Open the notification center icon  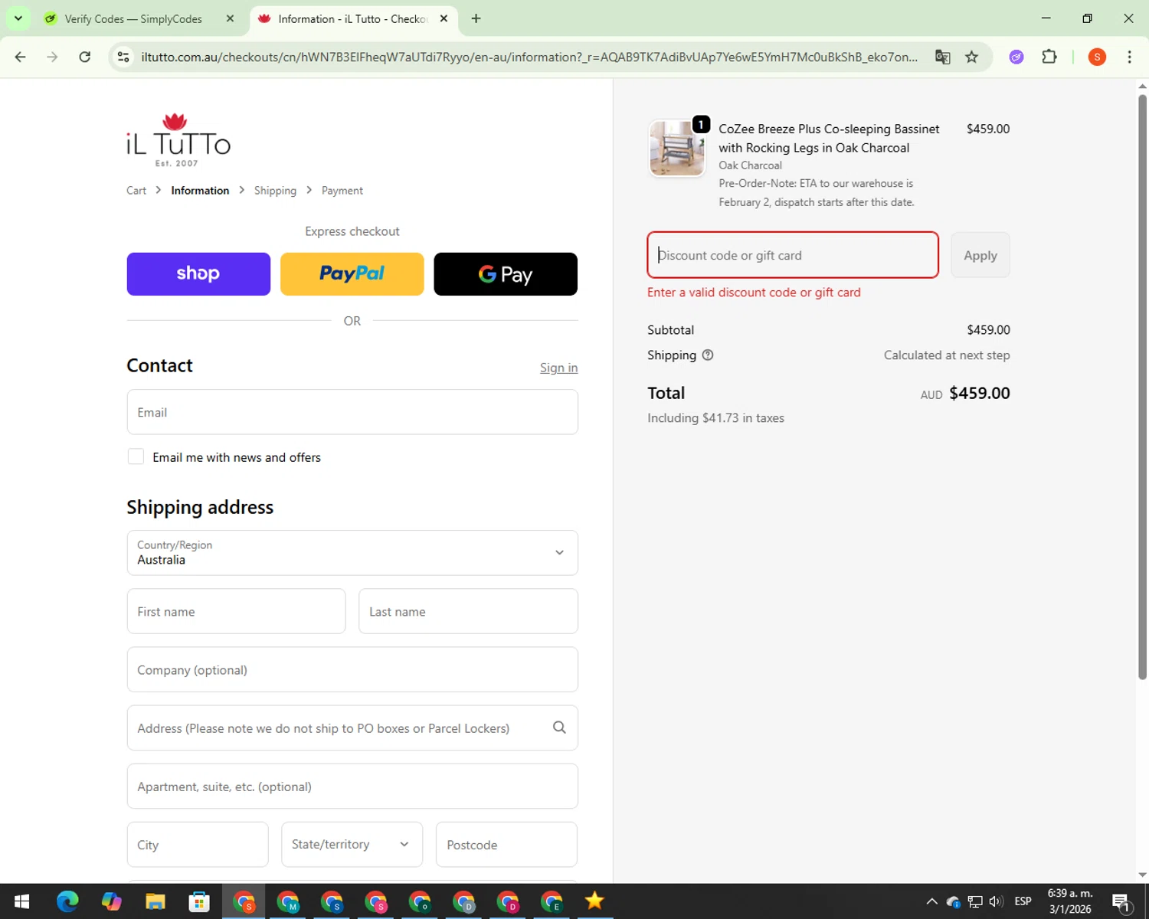pyautogui.click(x=1121, y=901)
